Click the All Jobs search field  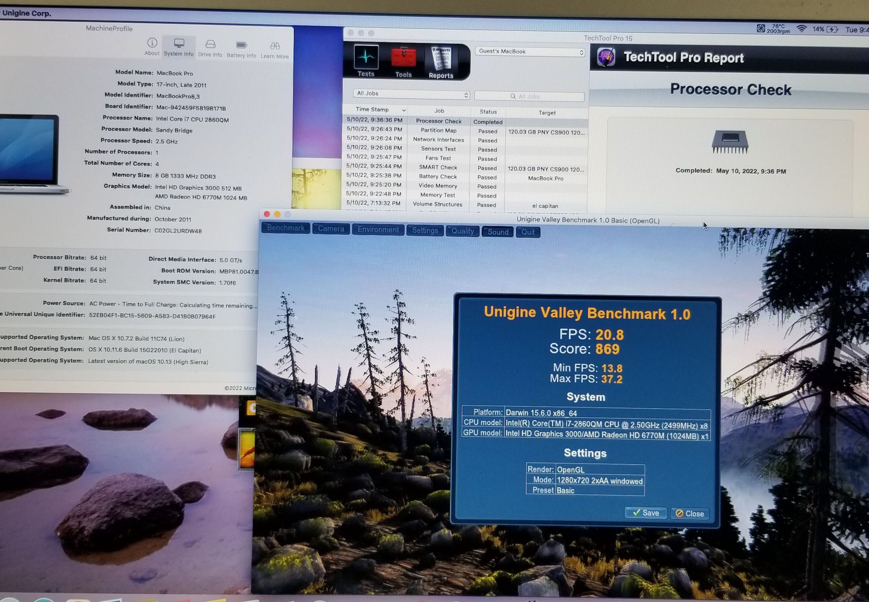(x=529, y=96)
